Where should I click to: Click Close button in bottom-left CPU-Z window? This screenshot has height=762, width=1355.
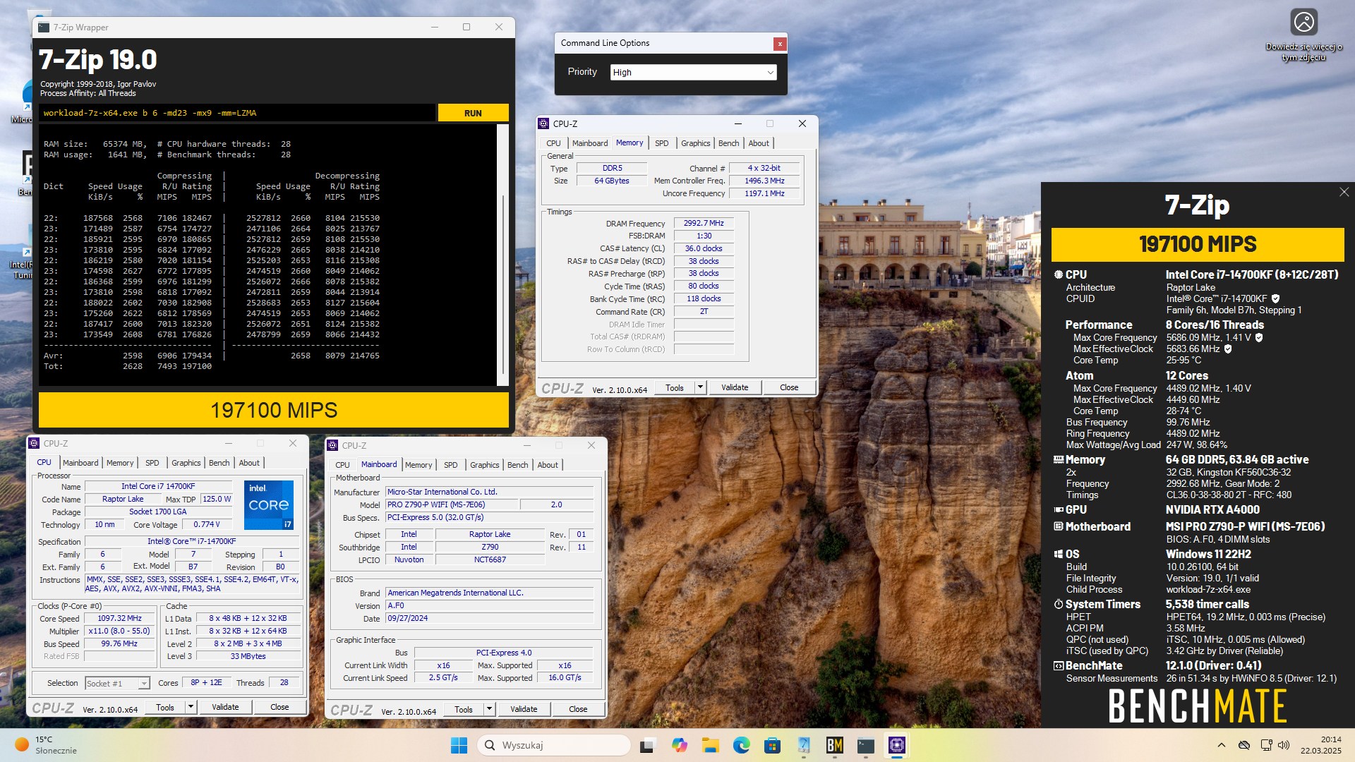[279, 707]
